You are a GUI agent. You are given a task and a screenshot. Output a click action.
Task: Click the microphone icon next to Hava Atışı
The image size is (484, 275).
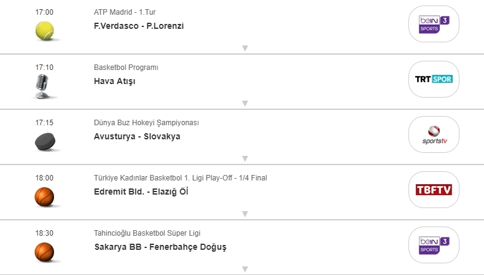[x=44, y=85]
